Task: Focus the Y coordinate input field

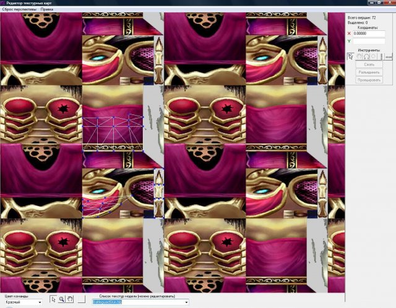Action: click(x=369, y=41)
